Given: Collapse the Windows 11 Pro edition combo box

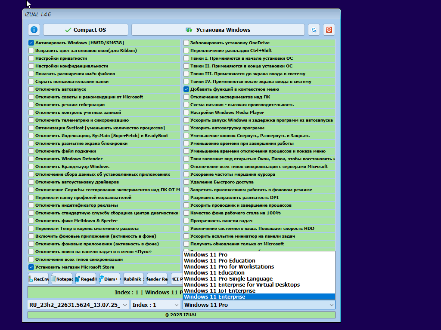Looking at the screenshot, I should click(259, 305).
